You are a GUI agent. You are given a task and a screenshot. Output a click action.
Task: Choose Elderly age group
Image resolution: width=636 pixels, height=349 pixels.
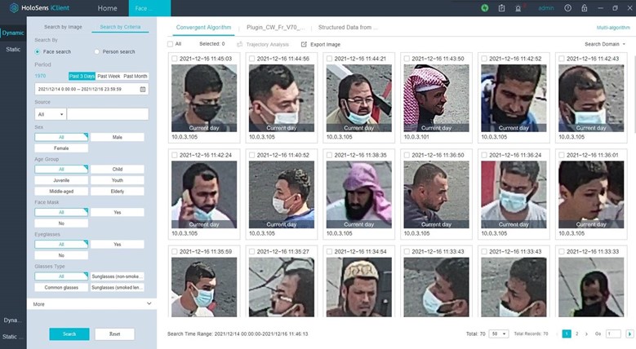point(118,192)
